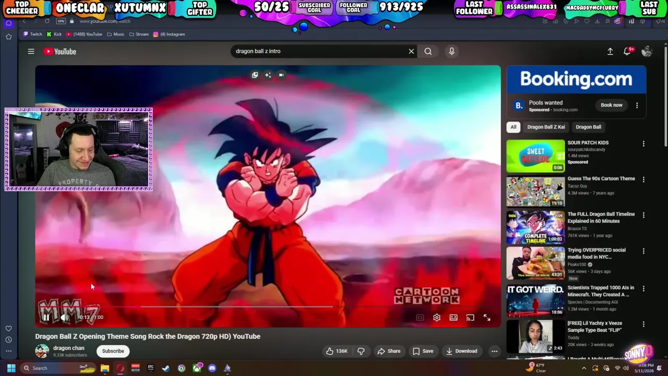Toggle the browser VPN badge
The width and height of the screenshot is (668, 376).
[61, 21]
